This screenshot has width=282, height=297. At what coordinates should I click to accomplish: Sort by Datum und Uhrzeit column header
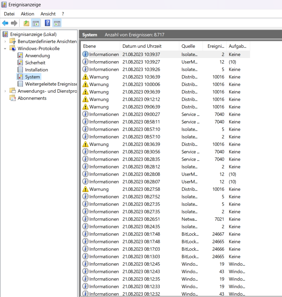pos(150,46)
